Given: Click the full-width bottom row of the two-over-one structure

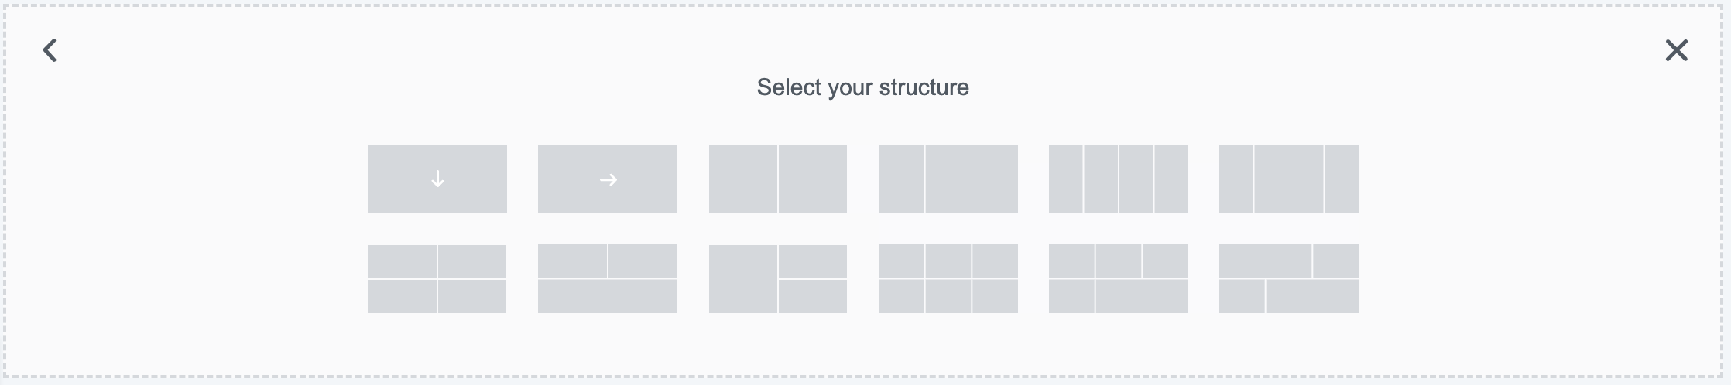Looking at the screenshot, I should point(607,296).
